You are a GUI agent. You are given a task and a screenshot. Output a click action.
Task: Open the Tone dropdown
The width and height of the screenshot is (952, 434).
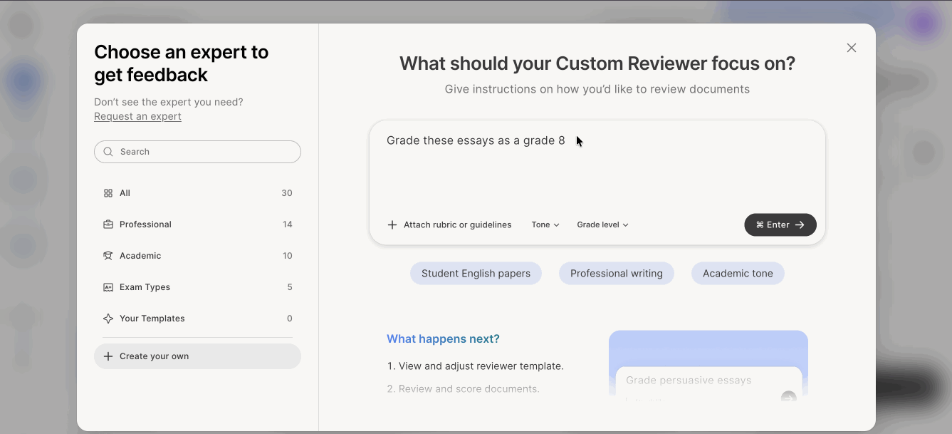pyautogui.click(x=545, y=224)
